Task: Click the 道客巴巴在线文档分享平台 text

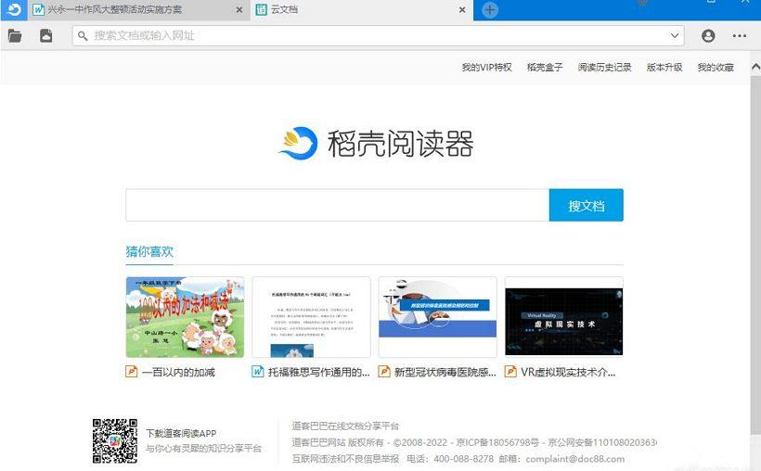Action: click(x=345, y=426)
